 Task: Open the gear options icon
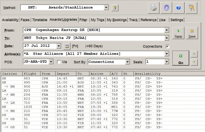tap(166, 8)
